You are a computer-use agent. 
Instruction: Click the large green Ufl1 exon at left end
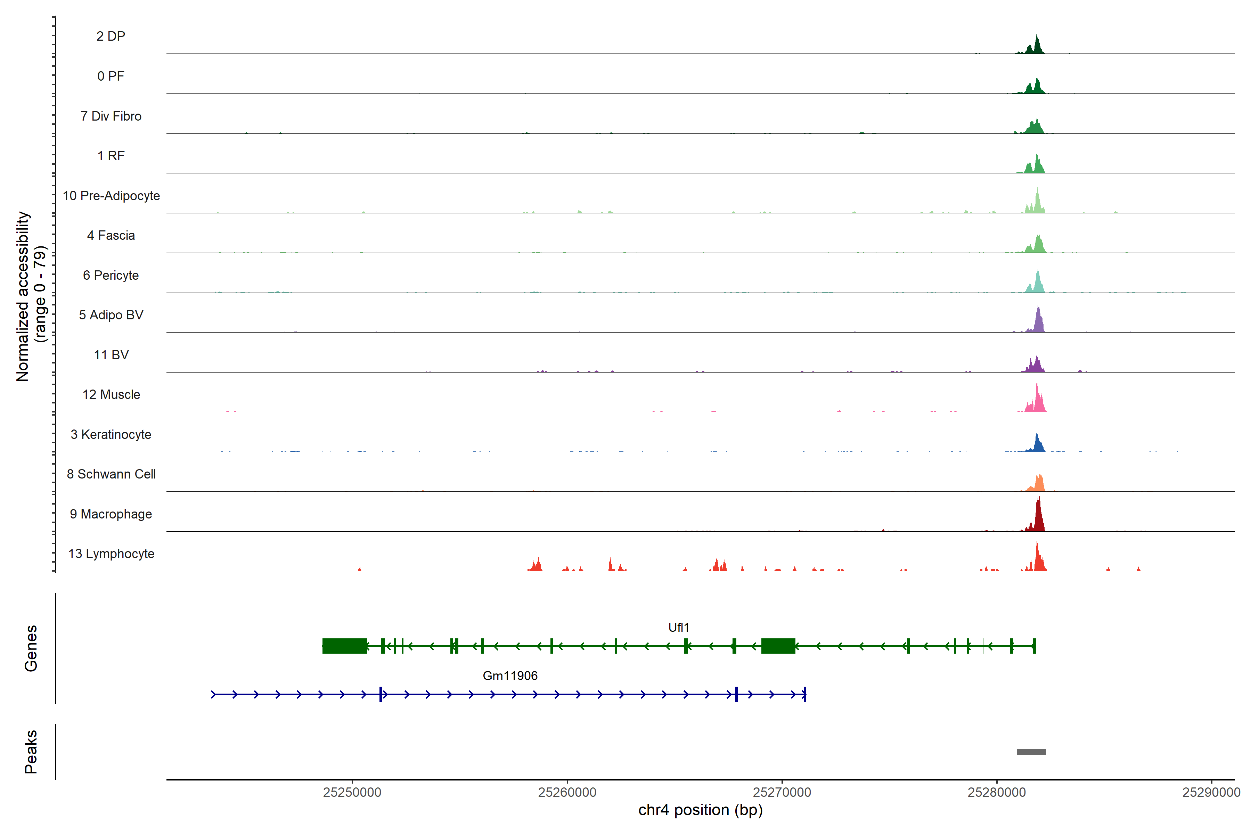344,646
